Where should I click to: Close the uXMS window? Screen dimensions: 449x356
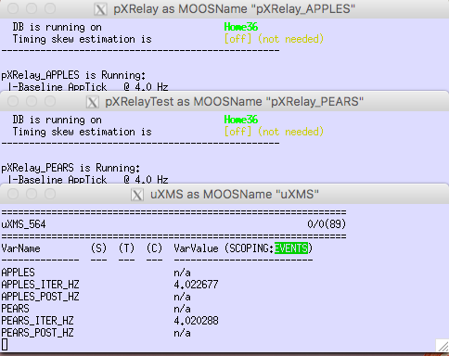13,194
